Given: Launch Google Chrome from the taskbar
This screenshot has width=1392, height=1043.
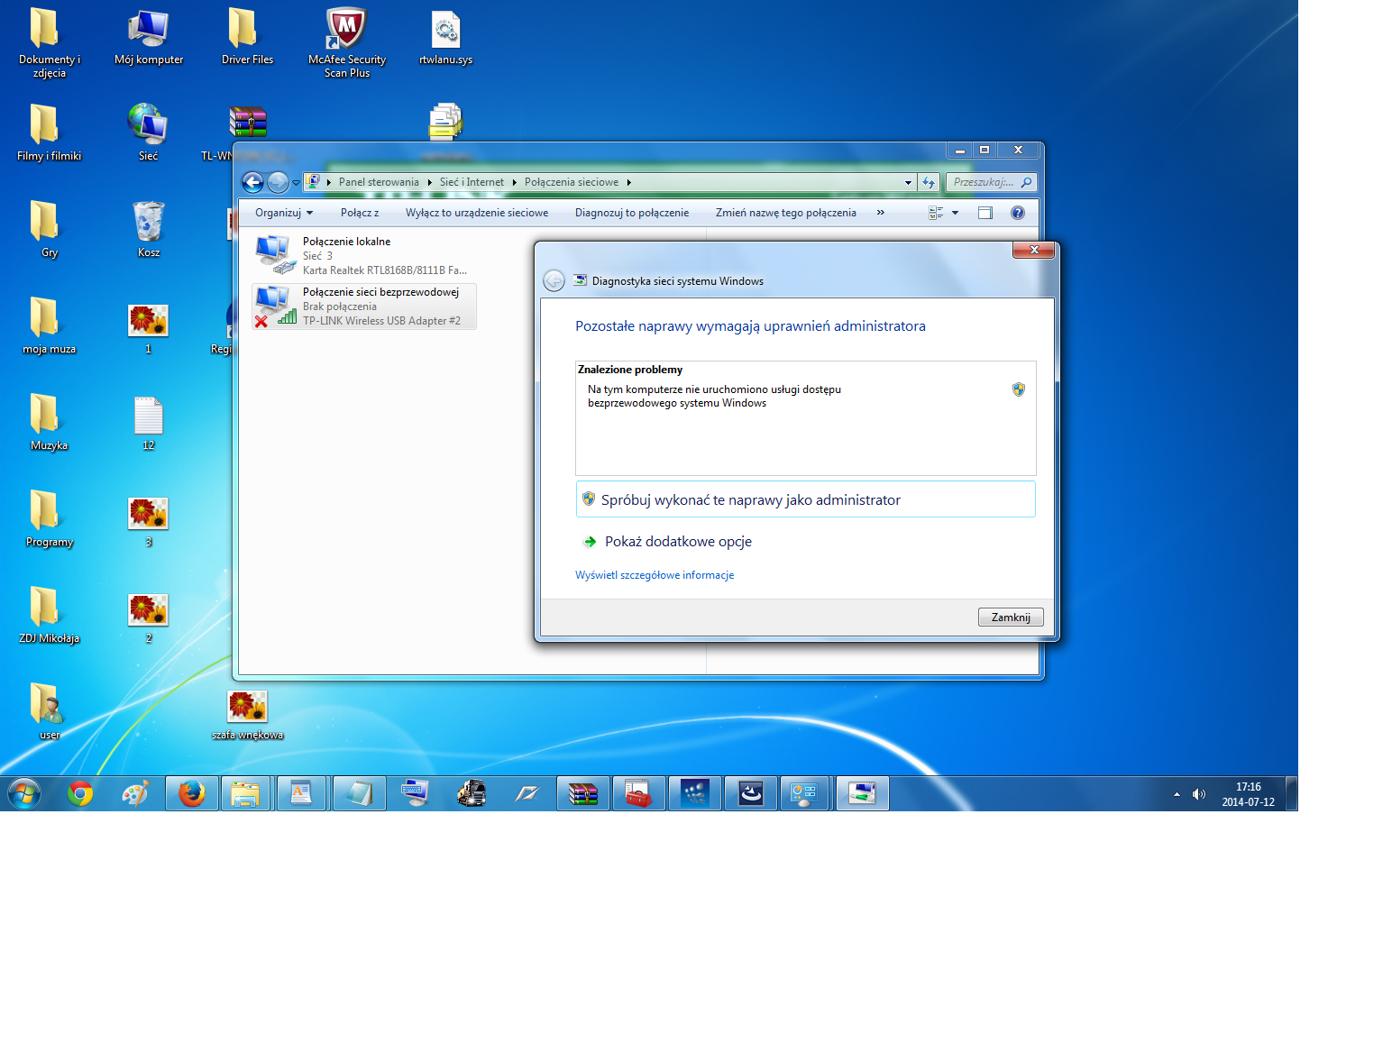Looking at the screenshot, I should [x=80, y=794].
